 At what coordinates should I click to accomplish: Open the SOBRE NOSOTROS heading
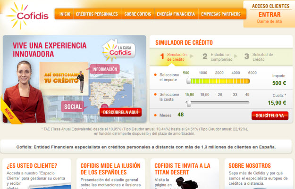pyautogui.click(x=250, y=166)
